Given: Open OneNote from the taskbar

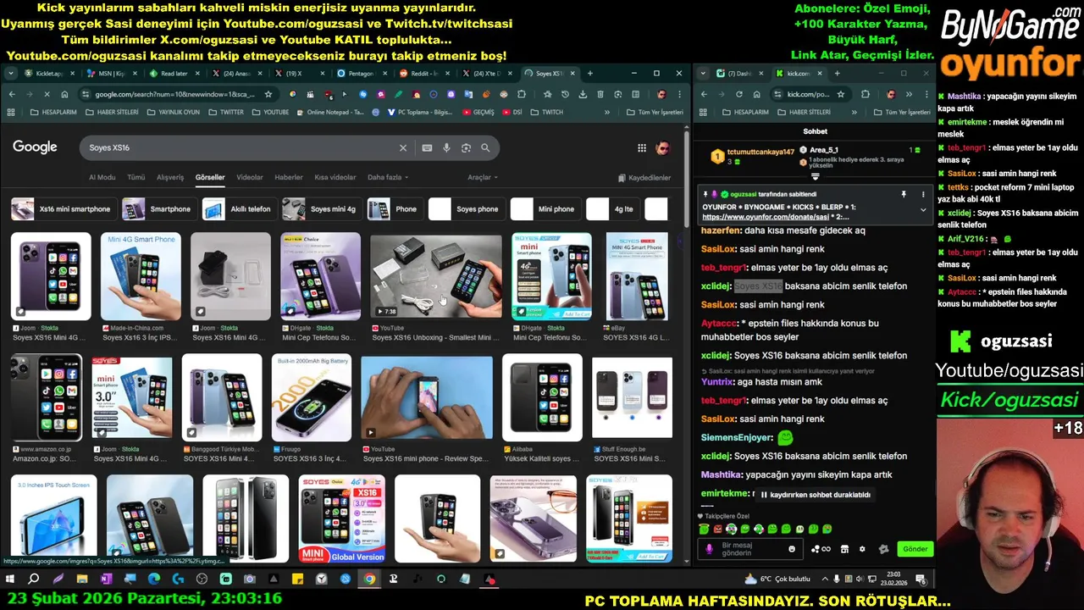Looking at the screenshot, I should 106,579.
